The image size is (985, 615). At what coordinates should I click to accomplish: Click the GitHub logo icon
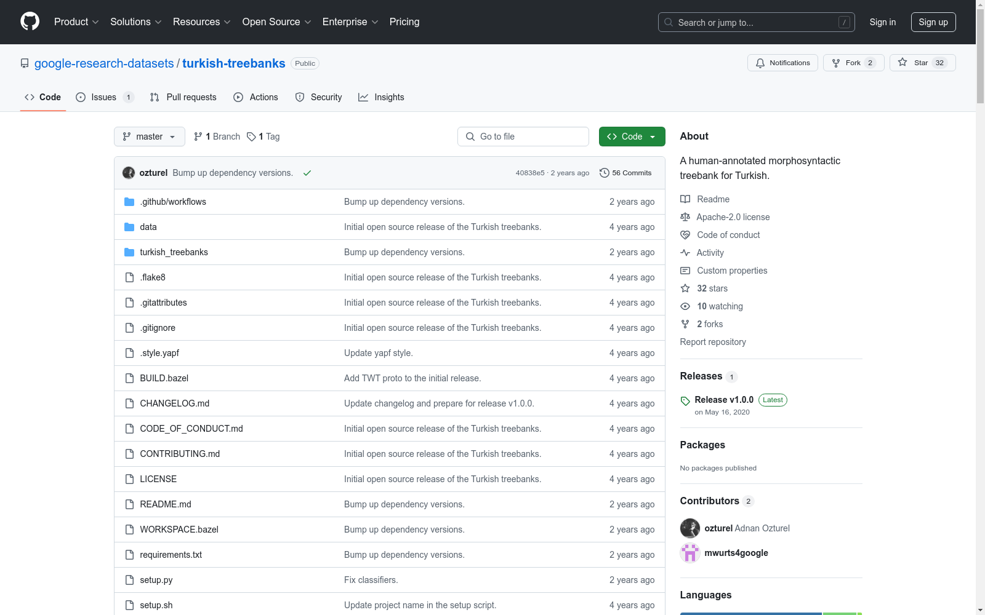[x=30, y=22]
